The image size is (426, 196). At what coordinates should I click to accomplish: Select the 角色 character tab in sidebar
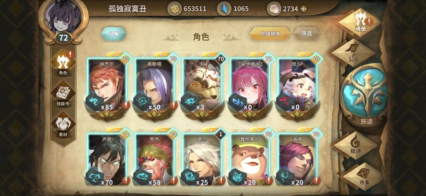[63, 63]
